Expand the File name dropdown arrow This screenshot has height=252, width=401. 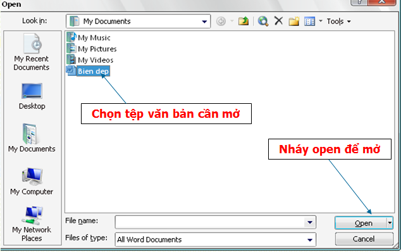point(310,222)
